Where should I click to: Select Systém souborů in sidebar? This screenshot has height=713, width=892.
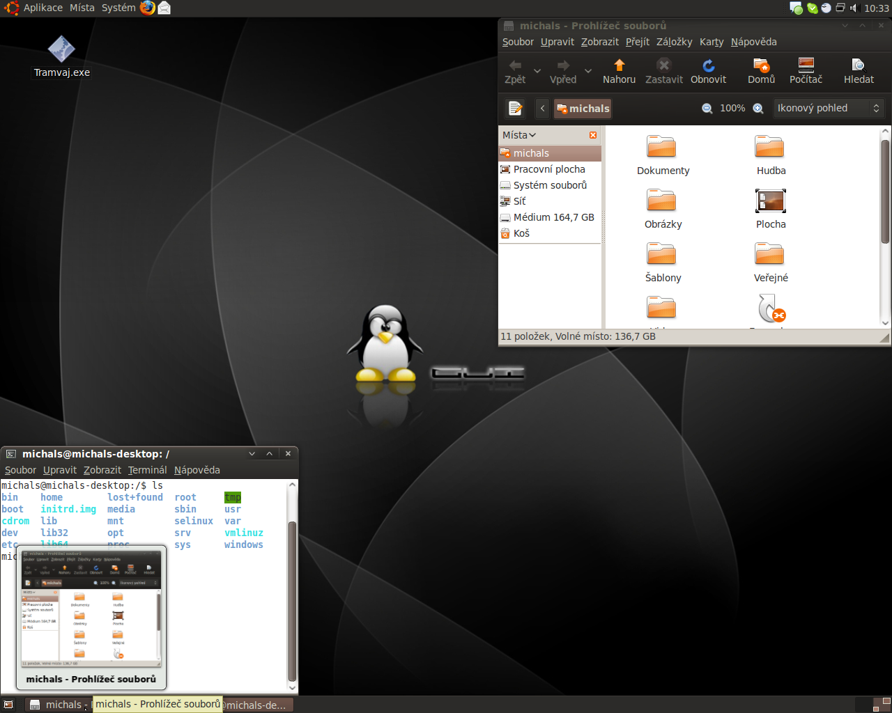point(550,185)
